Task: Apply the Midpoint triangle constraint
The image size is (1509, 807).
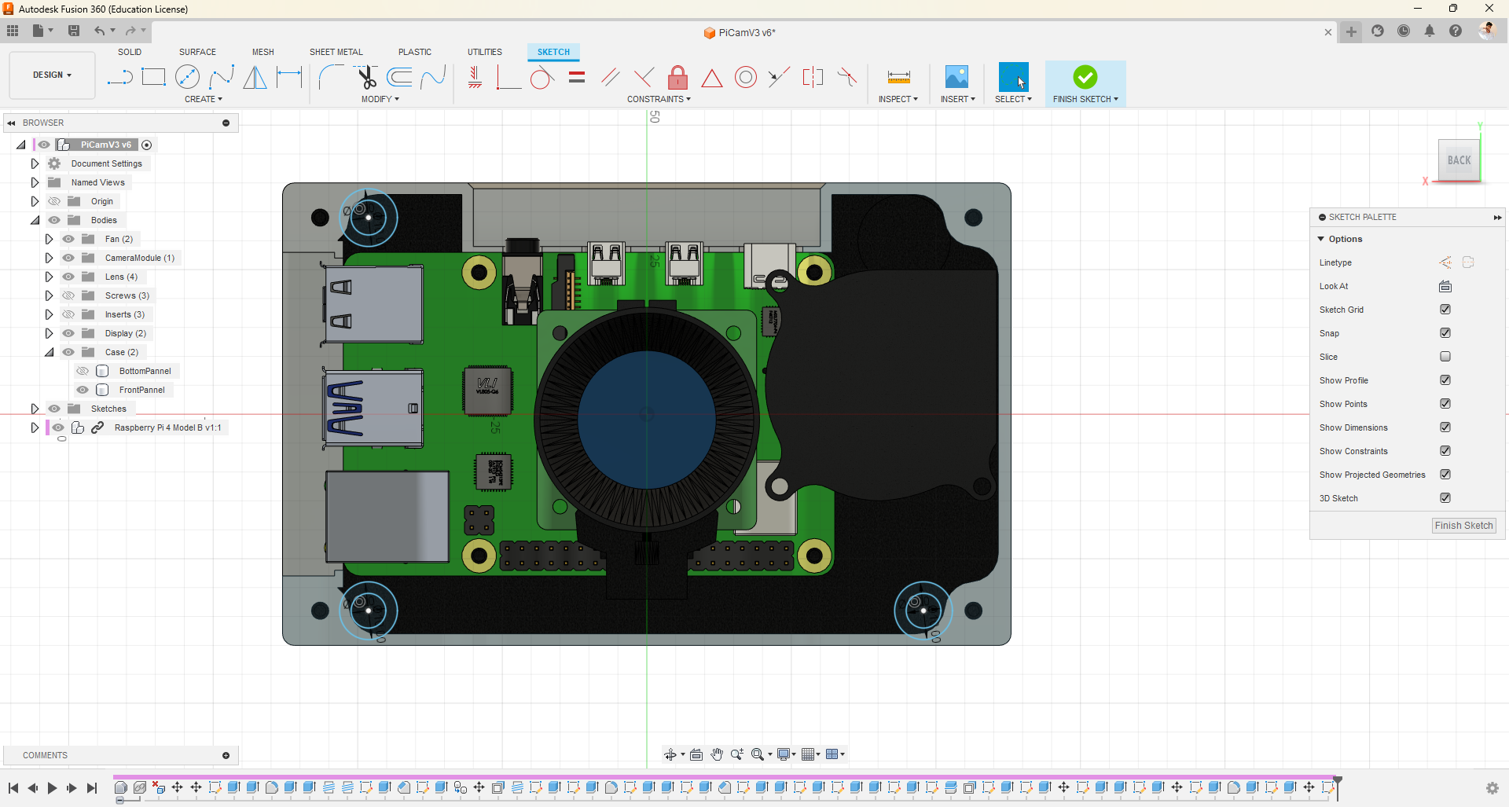Action: tap(712, 77)
